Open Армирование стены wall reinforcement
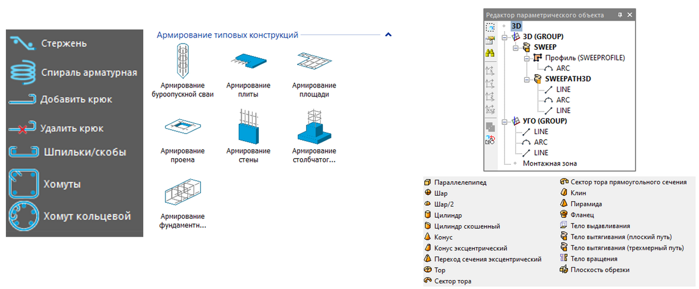 pyautogui.click(x=248, y=136)
